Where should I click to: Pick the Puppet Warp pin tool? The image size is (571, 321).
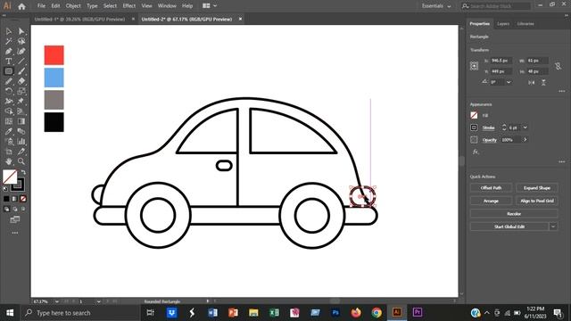pyautogui.click(x=21, y=101)
